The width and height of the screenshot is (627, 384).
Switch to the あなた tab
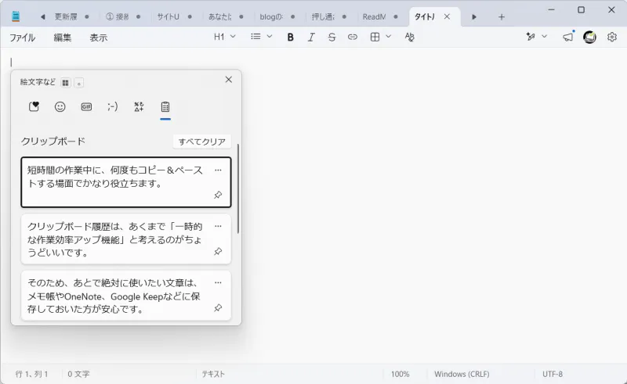click(x=226, y=16)
